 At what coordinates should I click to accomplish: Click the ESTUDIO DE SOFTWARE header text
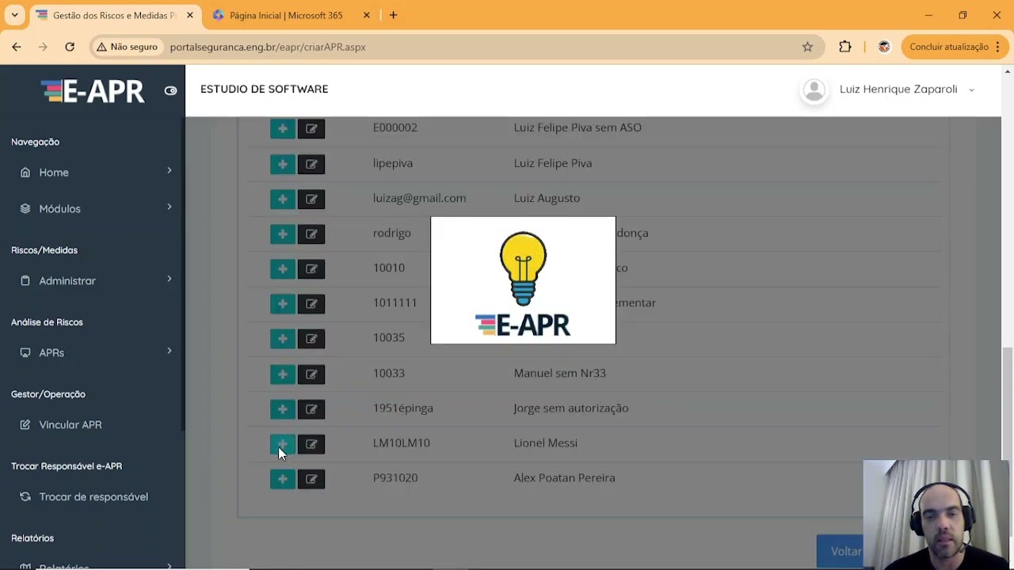click(x=264, y=89)
